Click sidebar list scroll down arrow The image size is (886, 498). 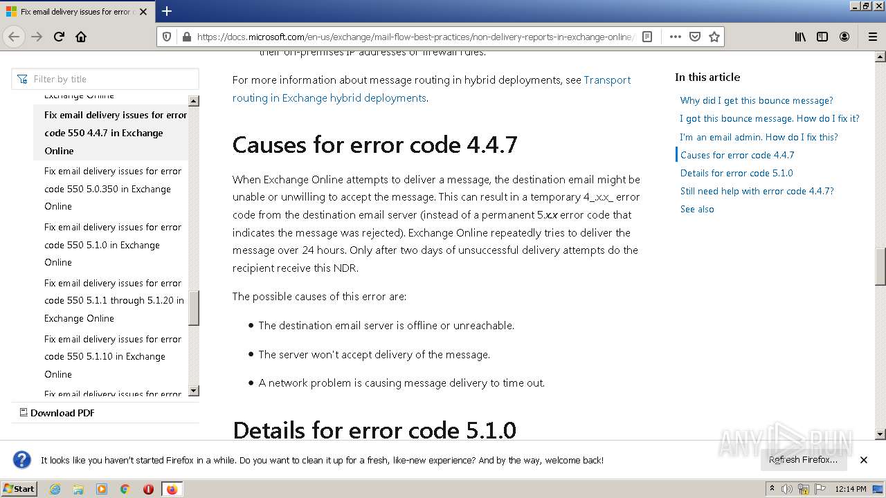[194, 391]
